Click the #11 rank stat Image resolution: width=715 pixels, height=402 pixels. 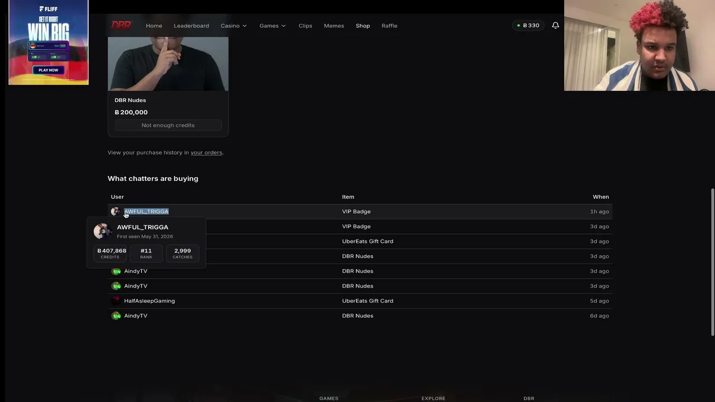(x=146, y=253)
